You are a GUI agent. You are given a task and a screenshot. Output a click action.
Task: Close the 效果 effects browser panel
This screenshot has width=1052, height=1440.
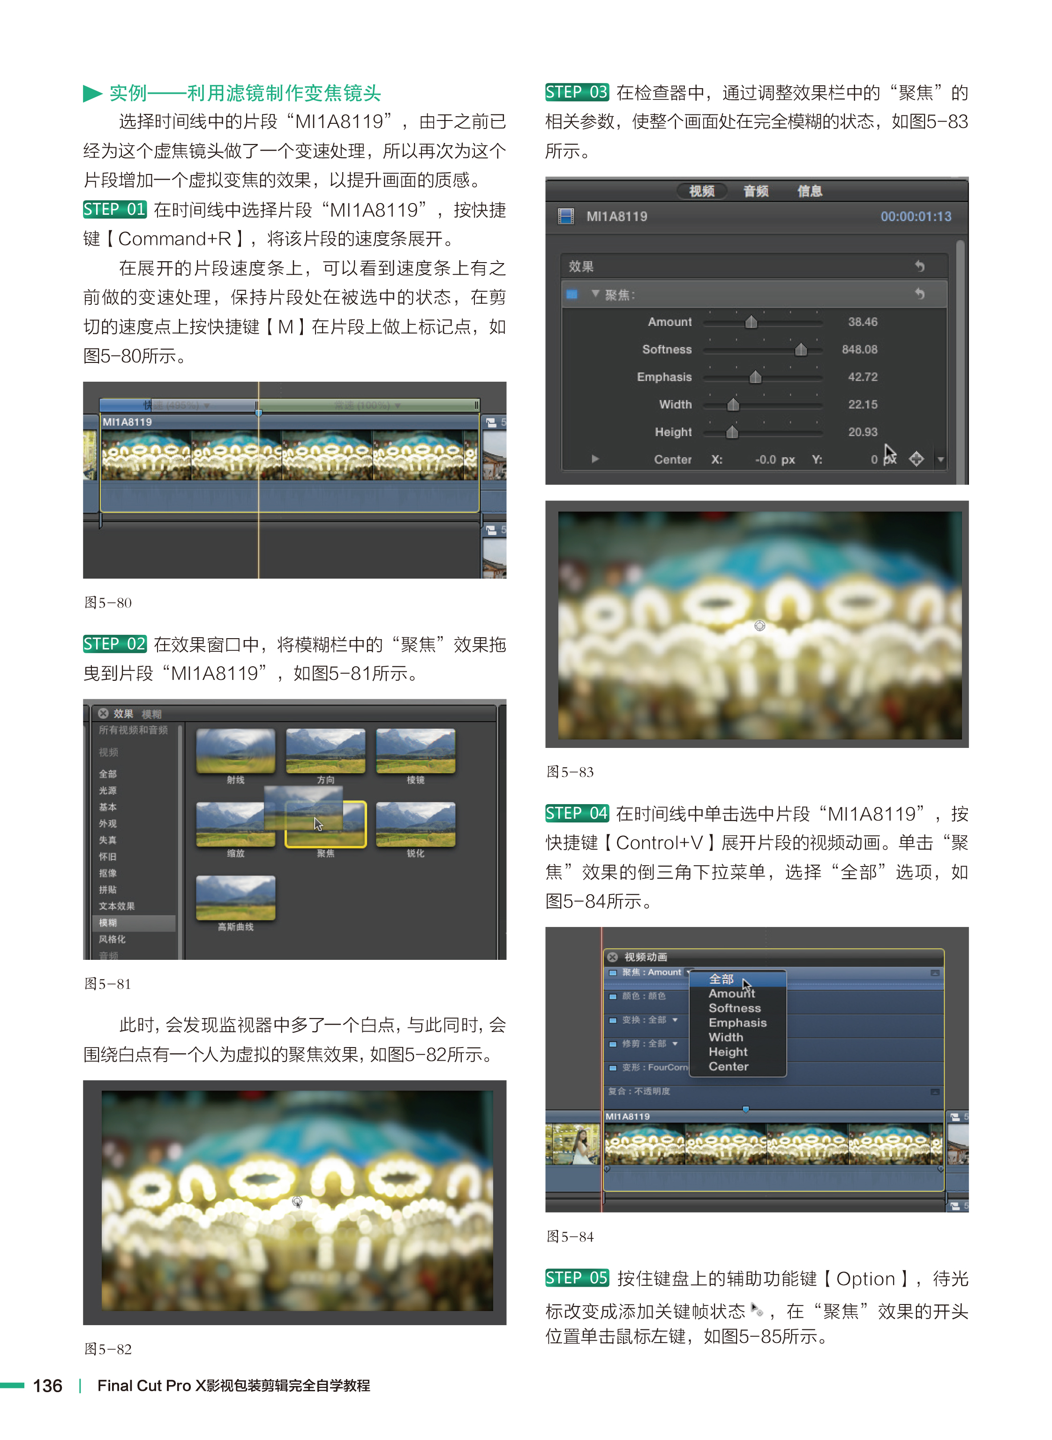coord(103,713)
